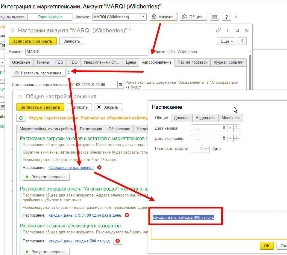Open calendar for Дата начала проверки заказов
287x255 pixels.
pos(120,85)
